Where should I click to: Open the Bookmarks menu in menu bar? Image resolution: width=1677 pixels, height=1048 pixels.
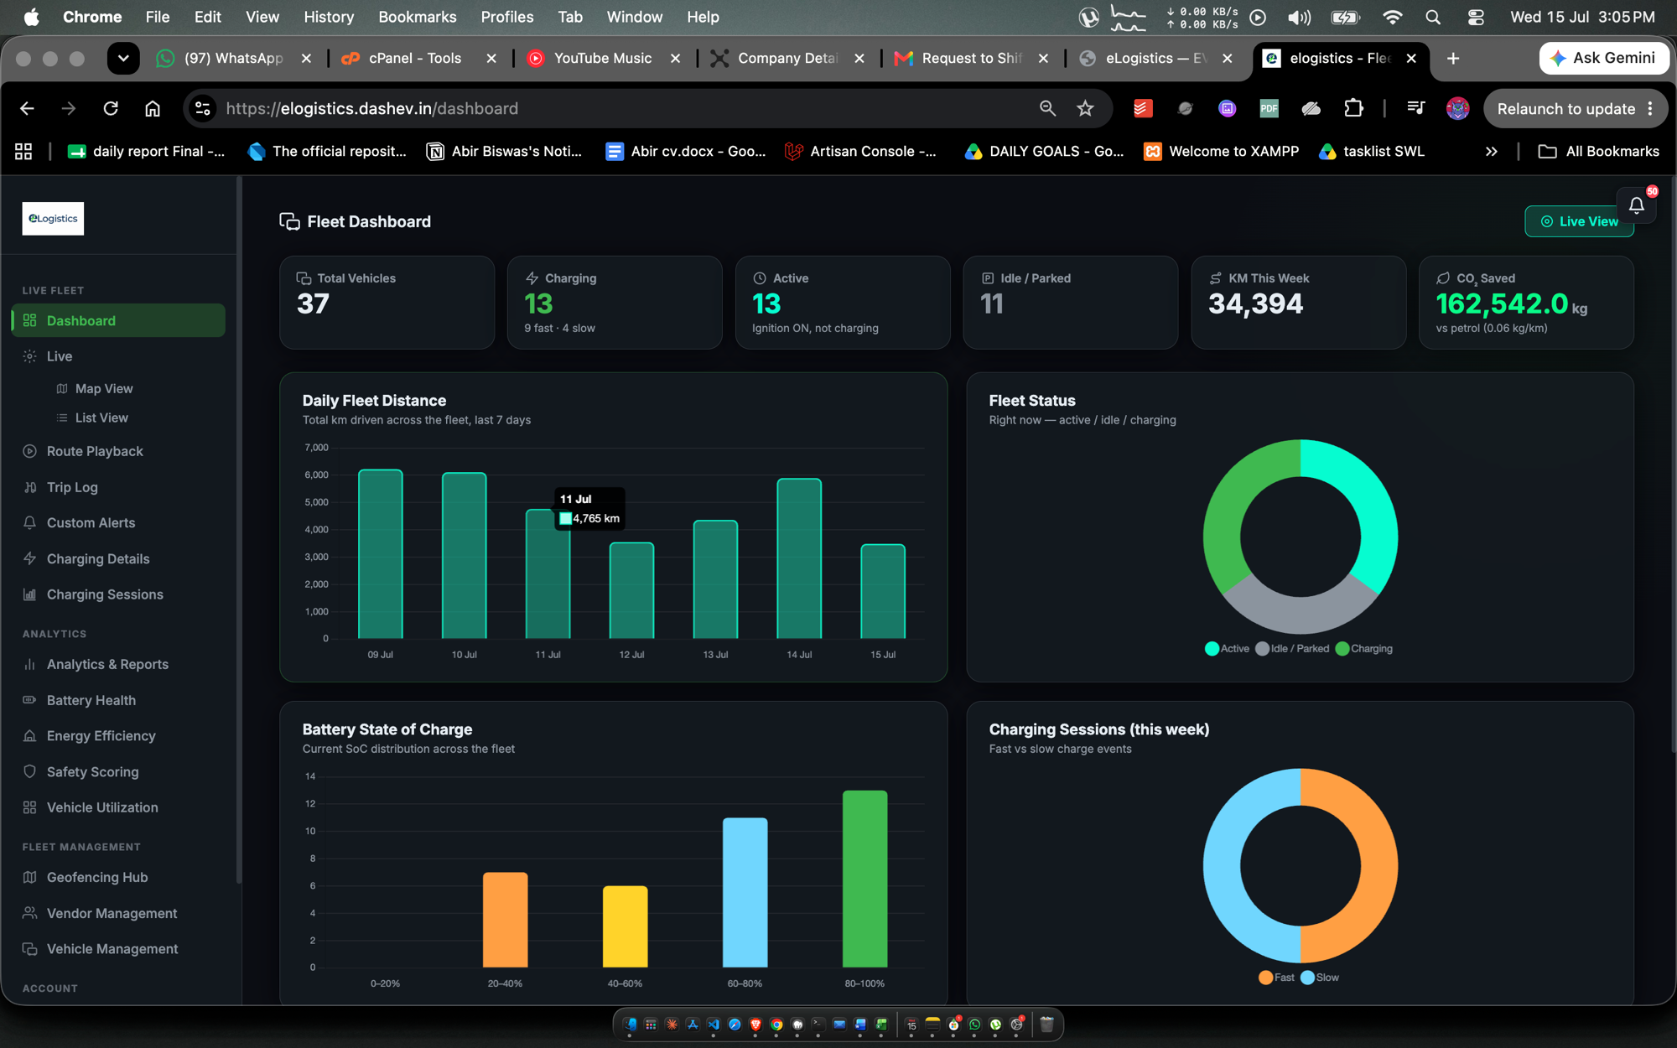pos(417,17)
